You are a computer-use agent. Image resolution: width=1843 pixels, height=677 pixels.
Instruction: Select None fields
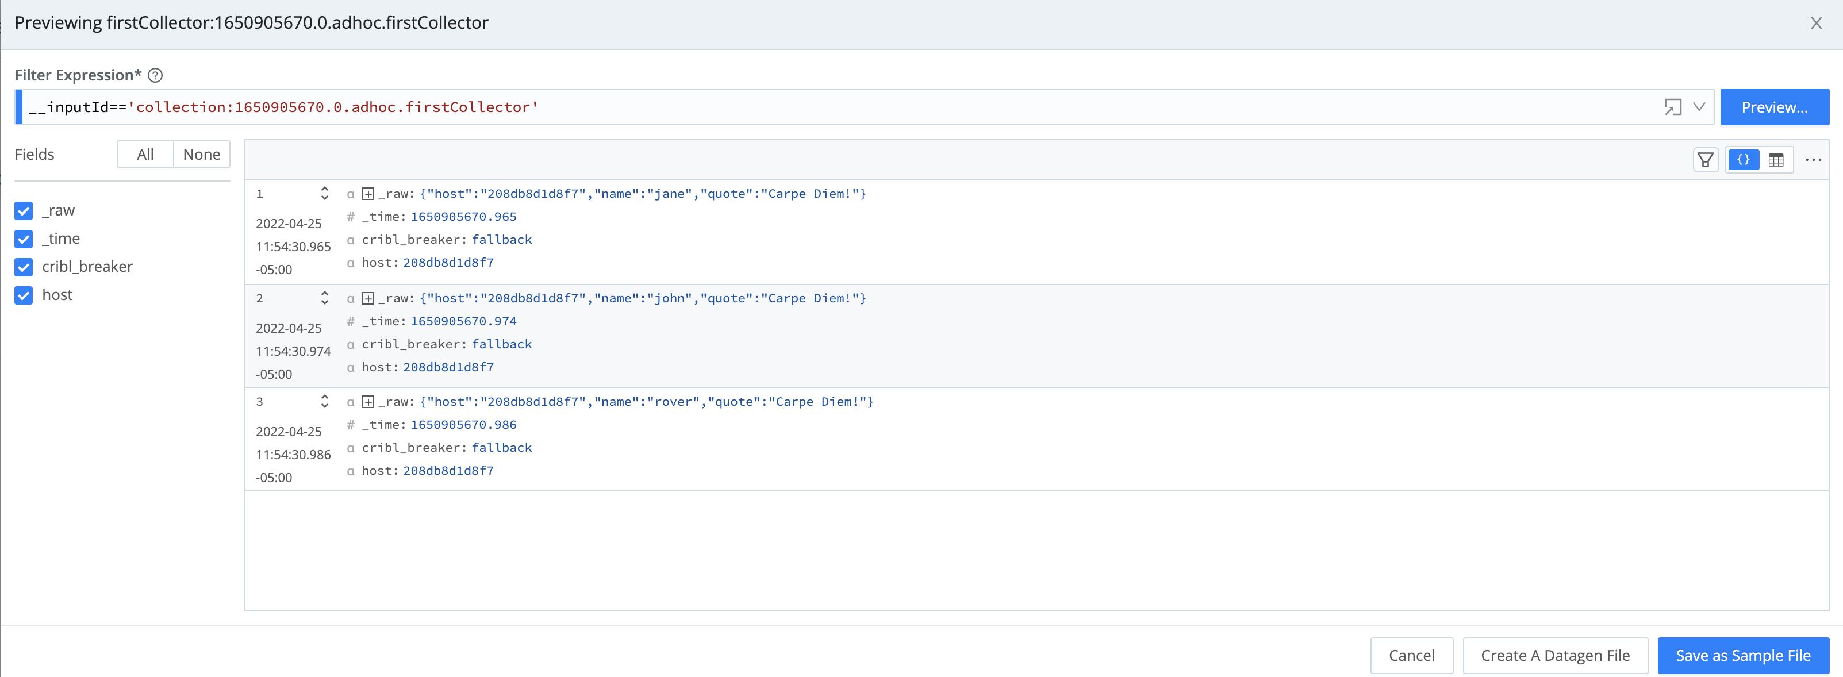tap(201, 155)
